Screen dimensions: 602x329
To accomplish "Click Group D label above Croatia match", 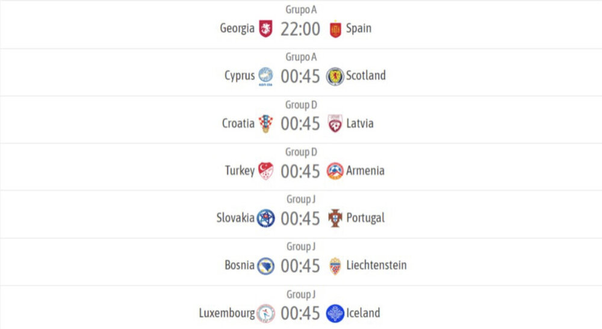I will pos(301,104).
